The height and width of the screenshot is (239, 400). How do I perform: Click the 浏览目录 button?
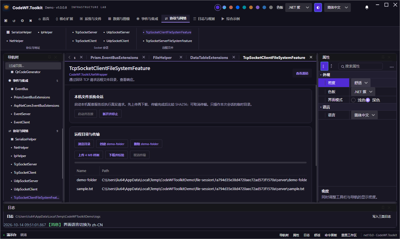pyautogui.click(x=84, y=144)
